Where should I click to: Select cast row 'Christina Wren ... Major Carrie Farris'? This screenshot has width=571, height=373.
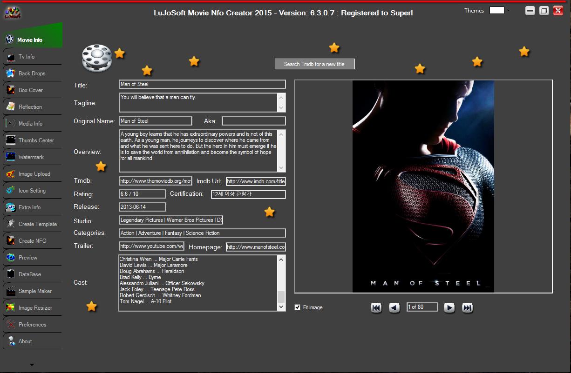click(x=158, y=259)
